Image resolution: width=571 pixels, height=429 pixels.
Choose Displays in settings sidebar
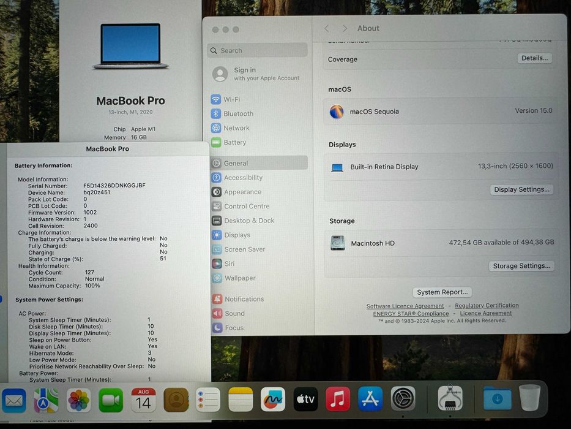(x=259, y=235)
